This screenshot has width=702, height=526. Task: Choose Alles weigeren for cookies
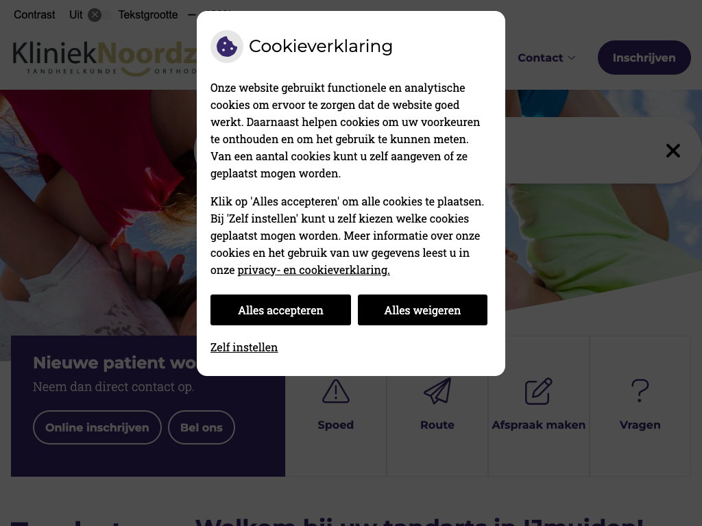pyautogui.click(x=422, y=310)
